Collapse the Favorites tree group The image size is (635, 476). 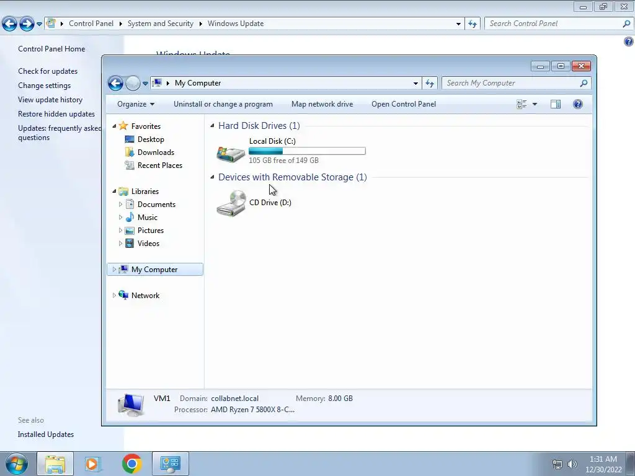point(114,126)
